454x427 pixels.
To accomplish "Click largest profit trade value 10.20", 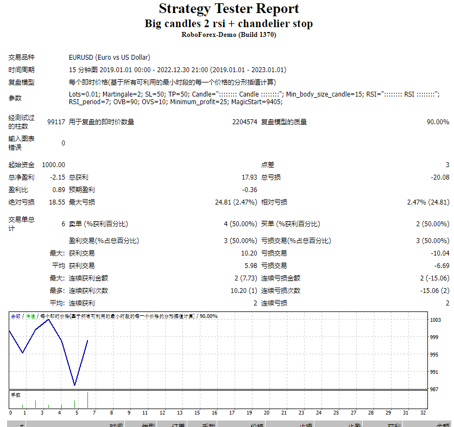I will point(249,253).
